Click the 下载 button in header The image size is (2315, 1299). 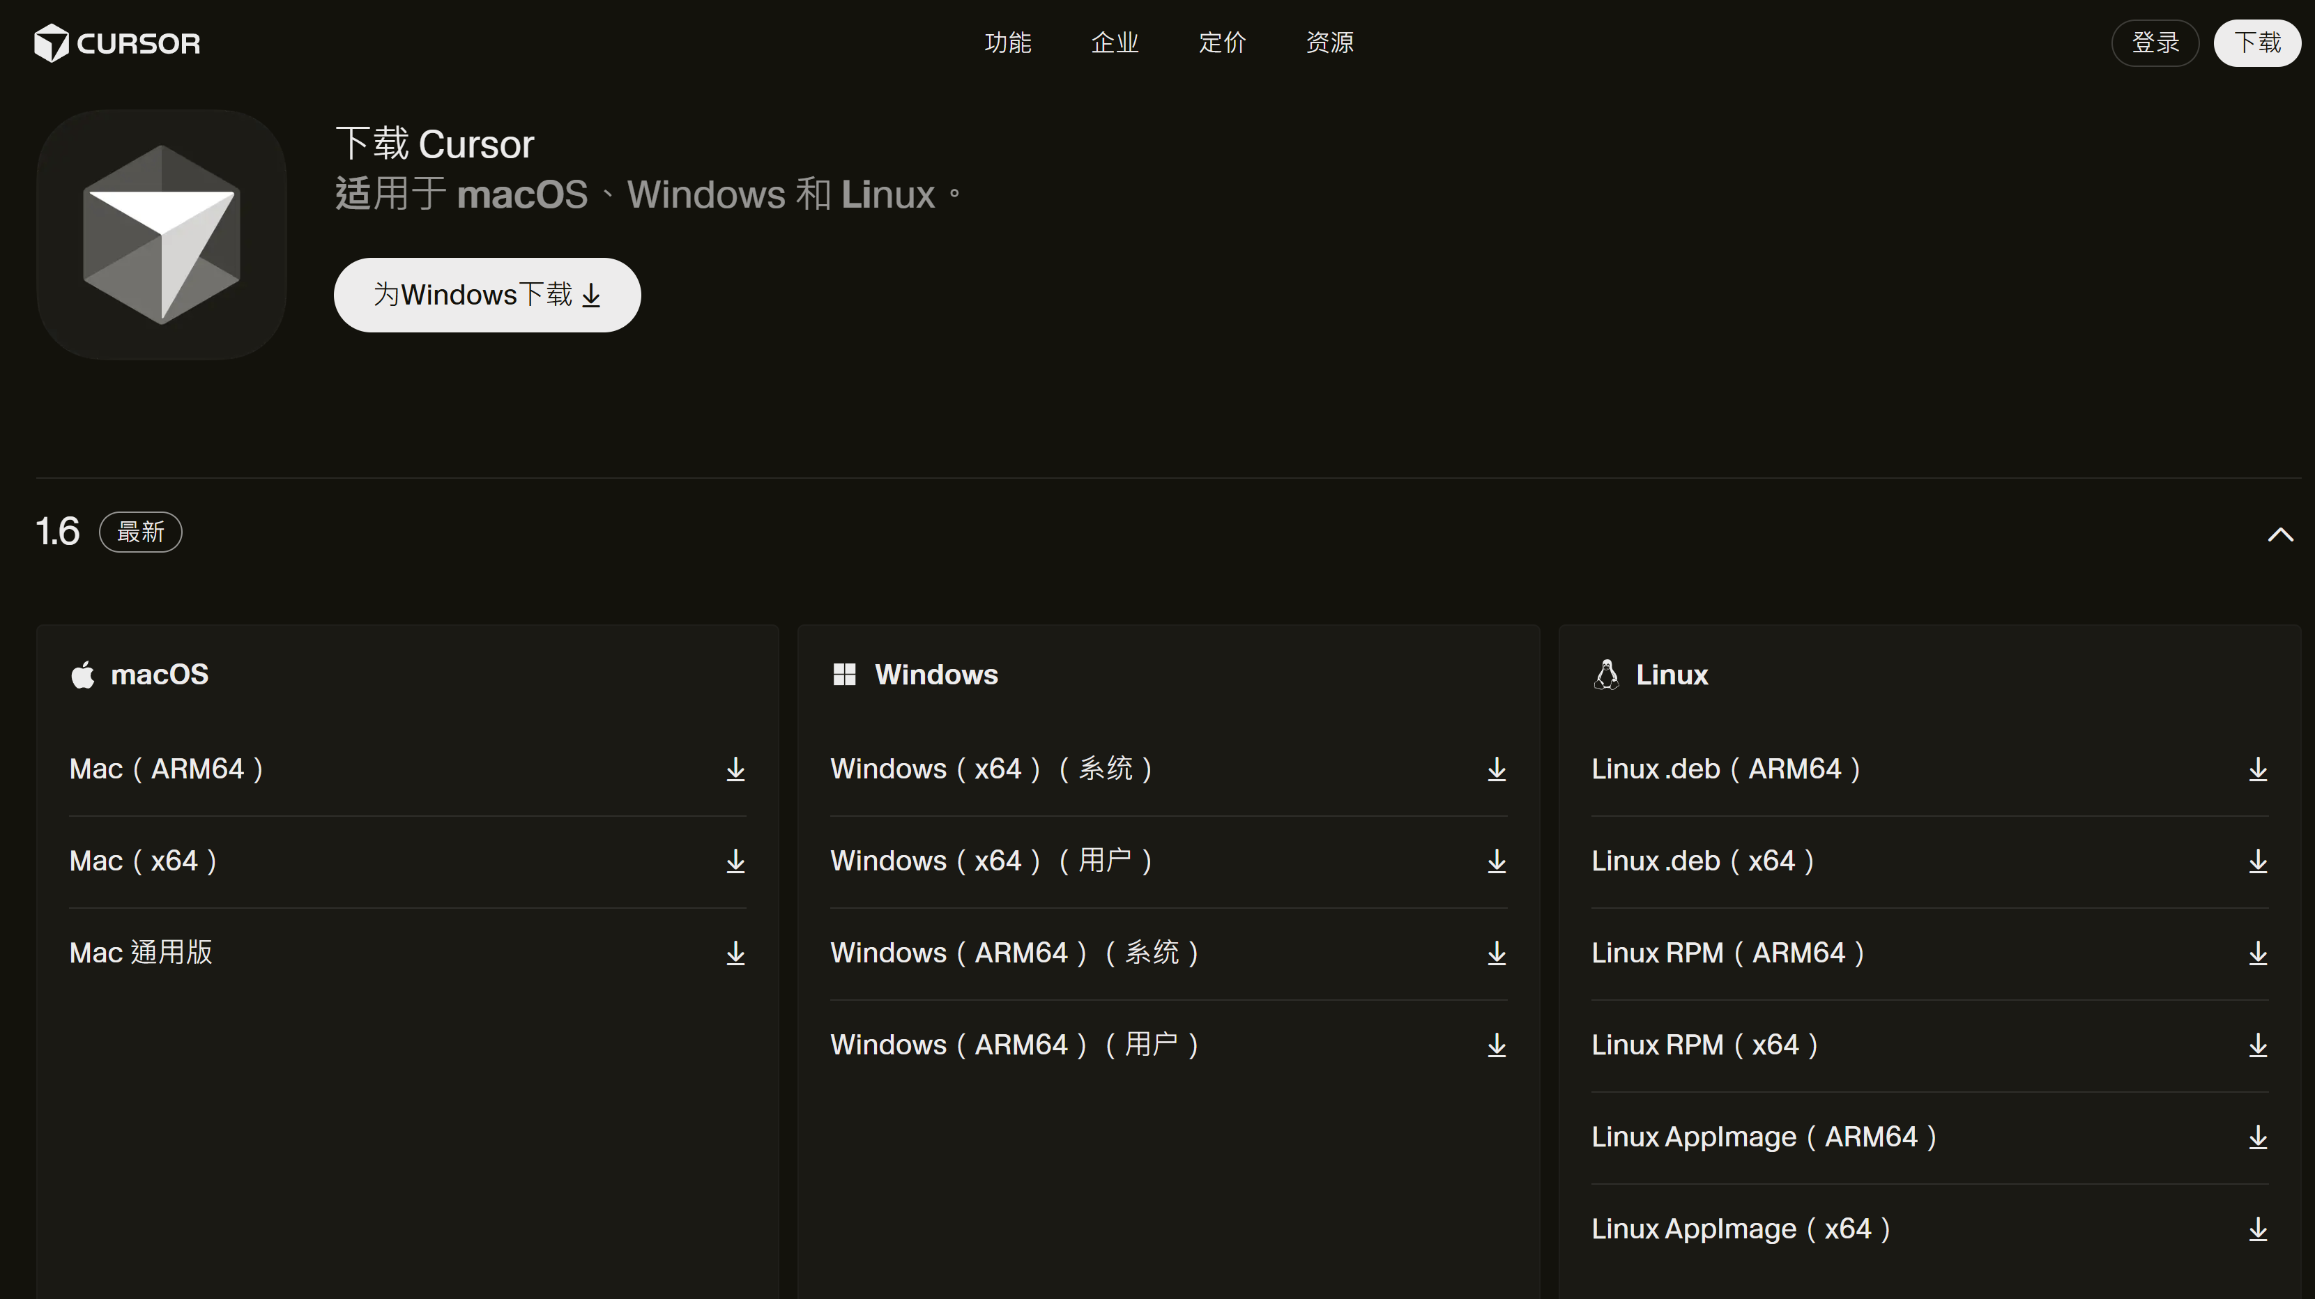pyautogui.click(x=2256, y=43)
